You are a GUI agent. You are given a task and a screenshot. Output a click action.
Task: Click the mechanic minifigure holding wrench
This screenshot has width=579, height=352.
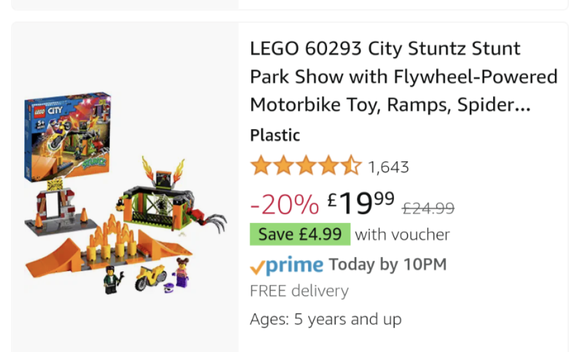point(111,279)
